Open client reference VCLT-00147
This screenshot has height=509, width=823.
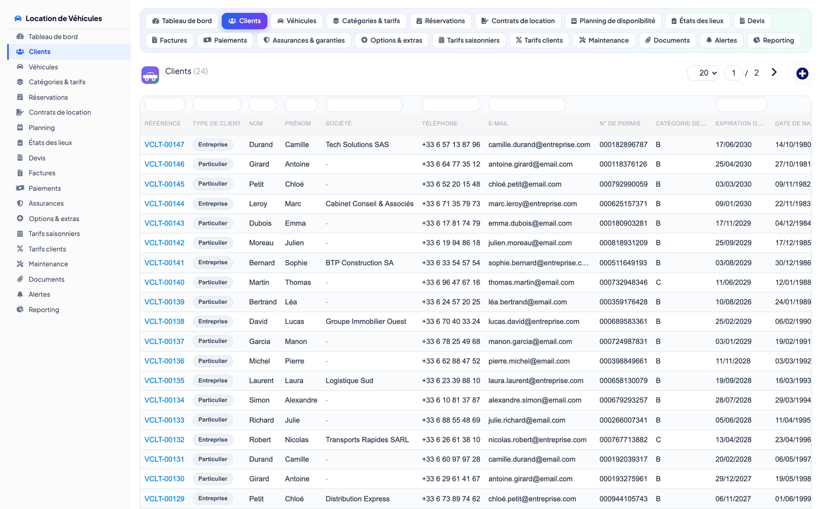[x=165, y=145]
